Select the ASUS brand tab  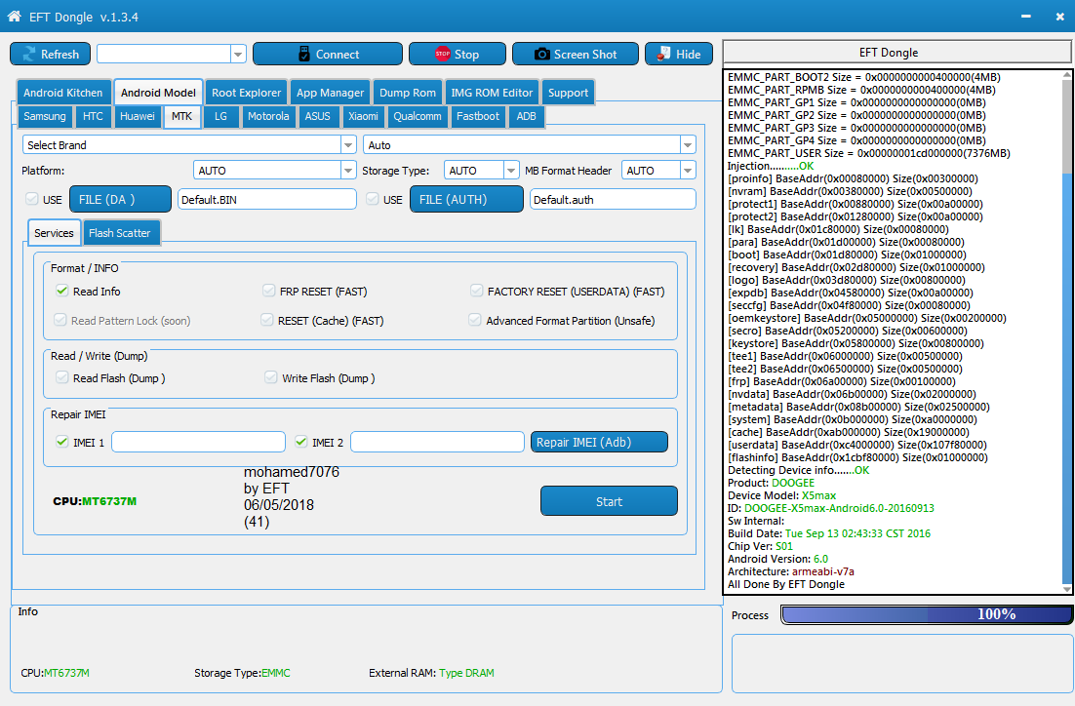click(317, 116)
